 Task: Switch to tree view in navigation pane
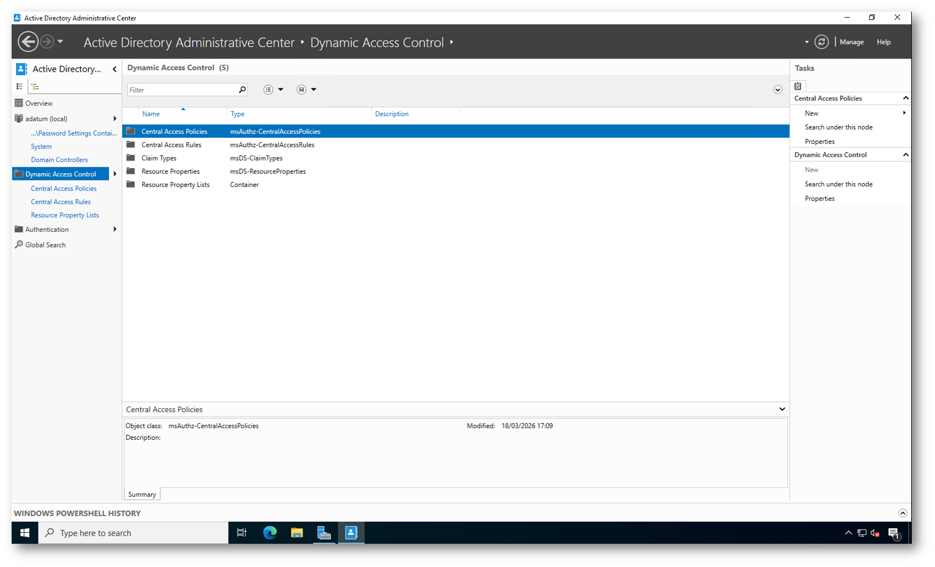pos(35,87)
